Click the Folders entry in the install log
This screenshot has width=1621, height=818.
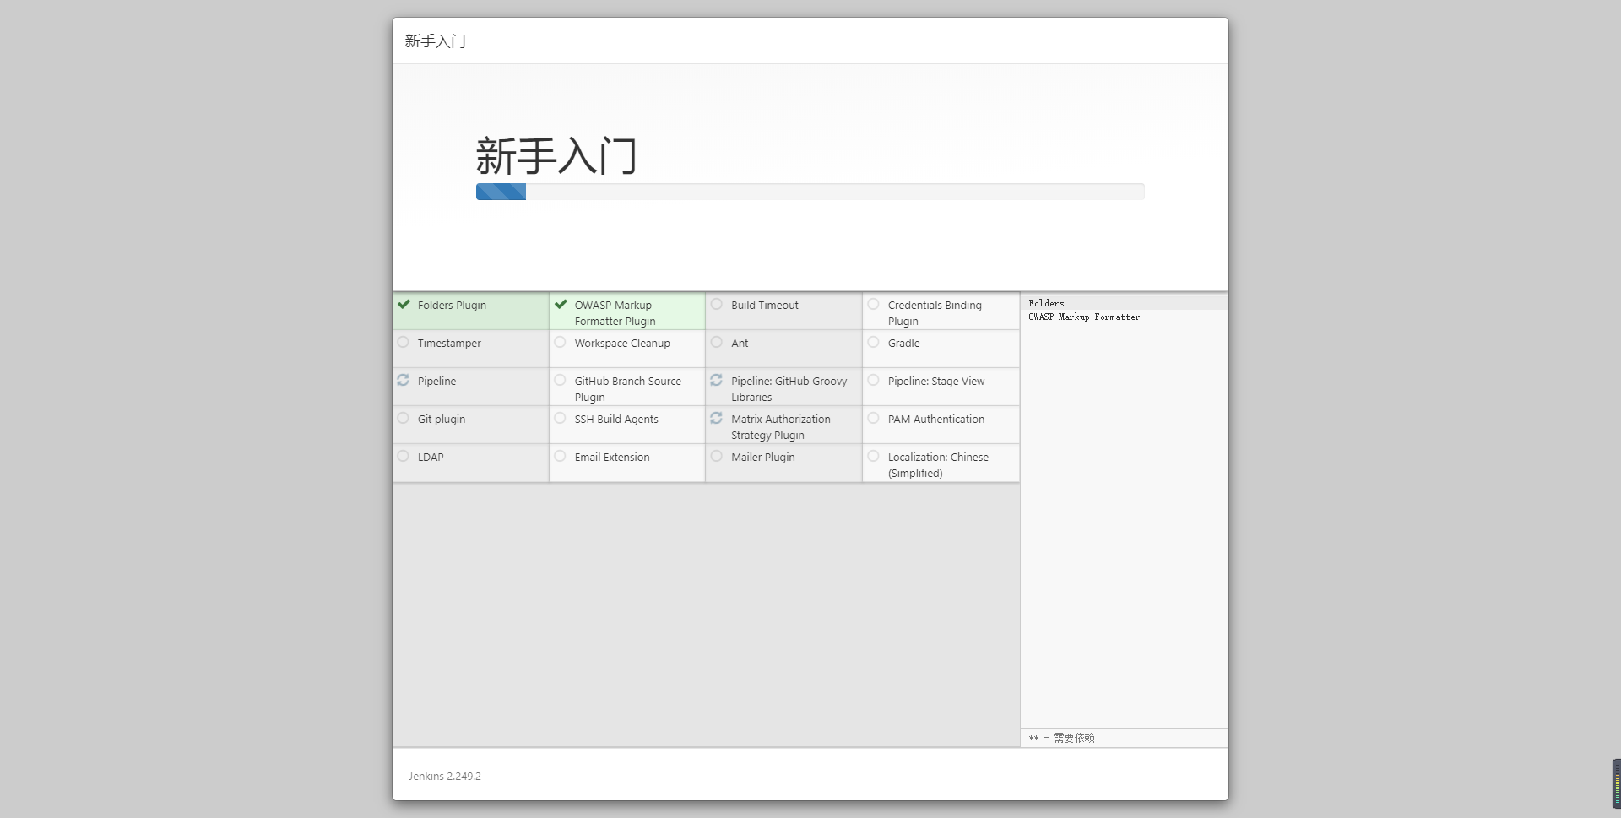point(1046,303)
